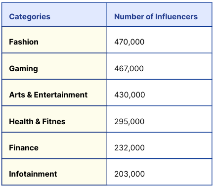Image resolution: width=215 pixels, height=187 pixels.
Task: Click the 467,000 value cell
Action: pyautogui.click(x=160, y=66)
